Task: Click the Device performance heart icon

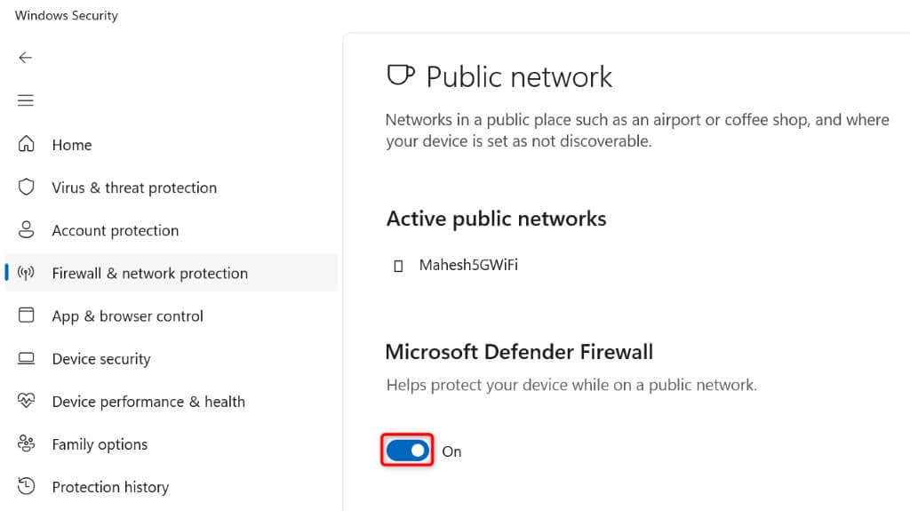Action: 26,400
